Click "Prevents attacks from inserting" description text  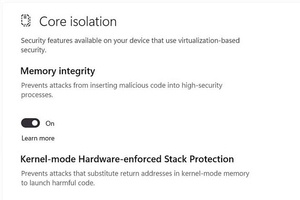pos(69,85)
